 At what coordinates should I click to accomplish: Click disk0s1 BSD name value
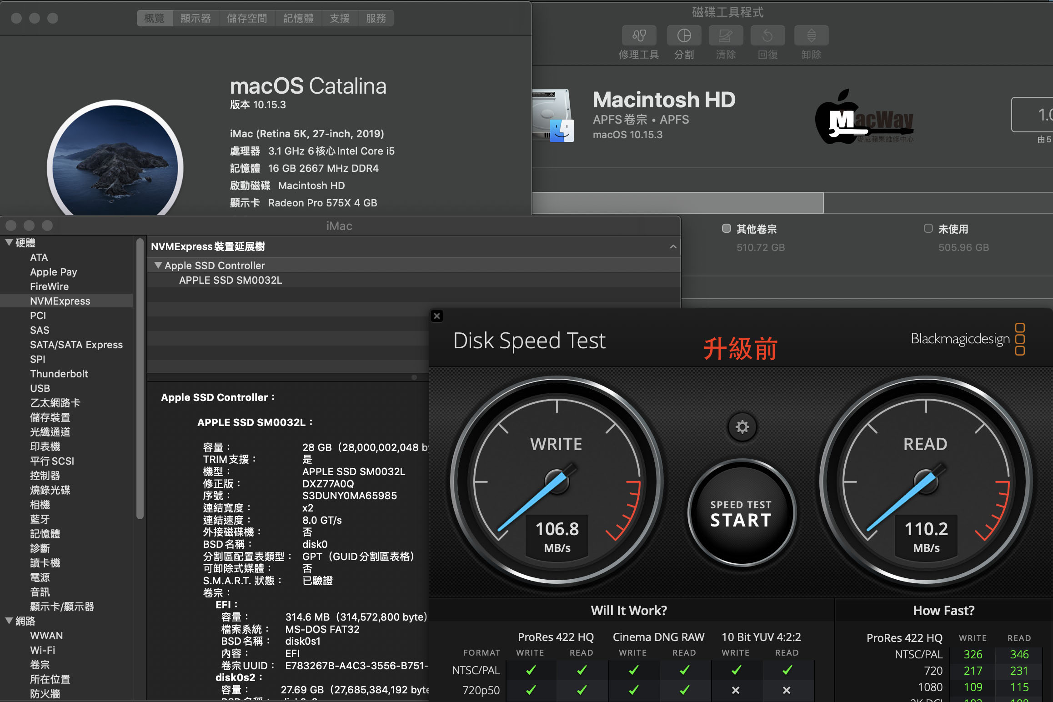pyautogui.click(x=303, y=641)
